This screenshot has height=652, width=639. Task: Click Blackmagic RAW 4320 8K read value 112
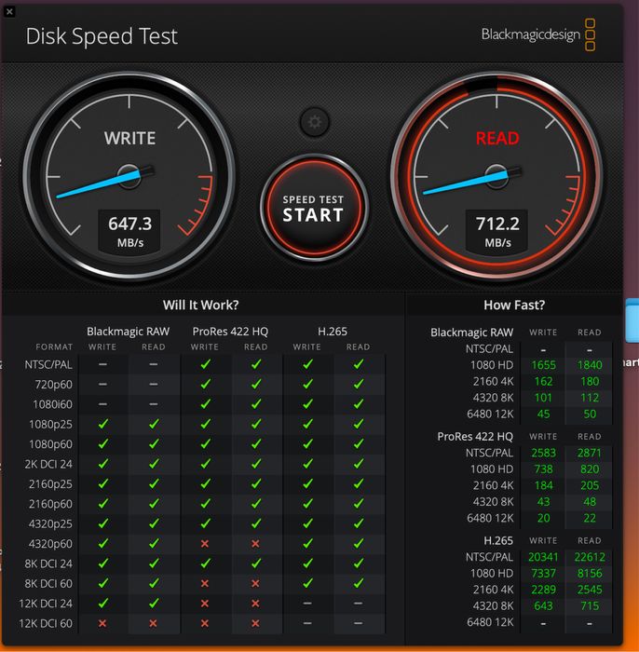590,398
